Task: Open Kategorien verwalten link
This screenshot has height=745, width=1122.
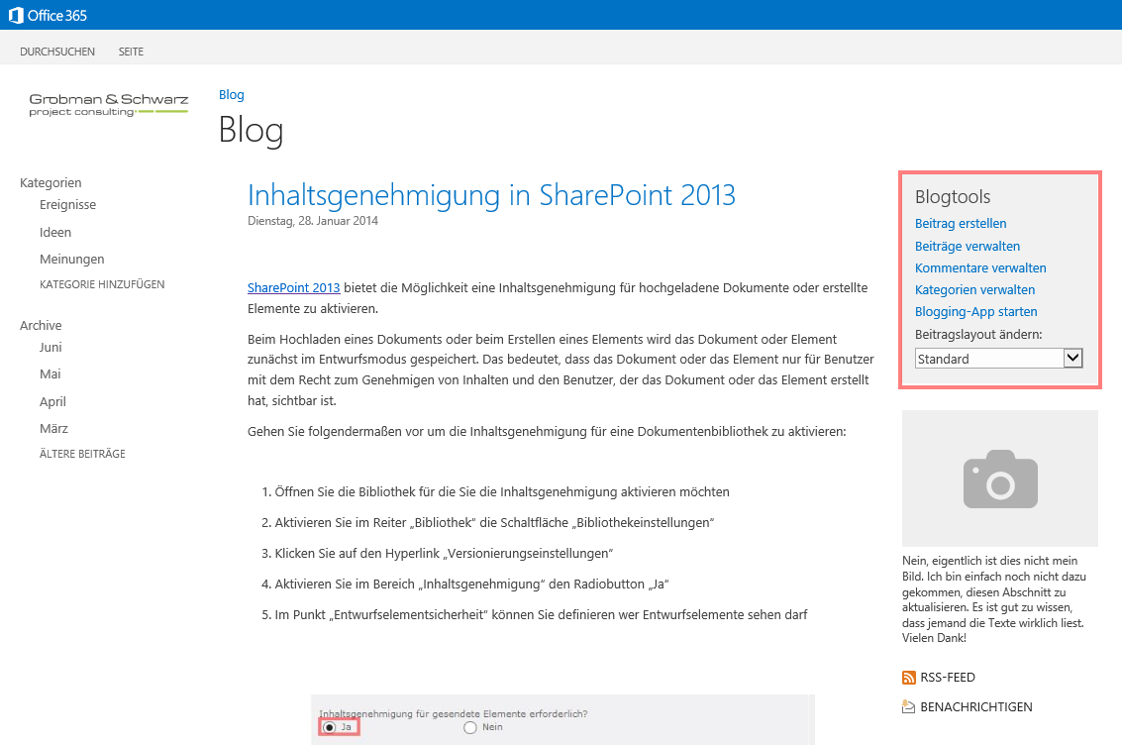Action: (974, 290)
